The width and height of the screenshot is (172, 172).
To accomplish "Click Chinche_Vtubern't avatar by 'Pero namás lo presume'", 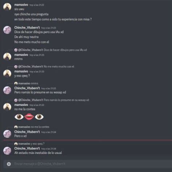I will [7, 90].
